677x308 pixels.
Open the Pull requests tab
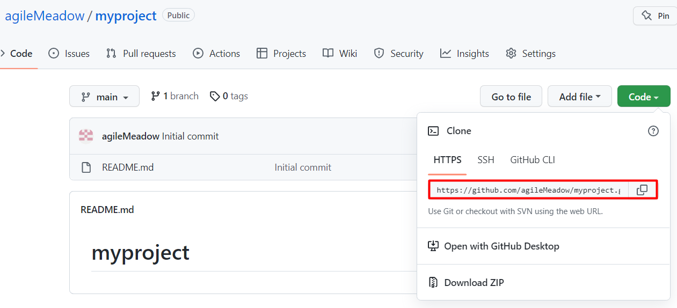click(x=141, y=54)
